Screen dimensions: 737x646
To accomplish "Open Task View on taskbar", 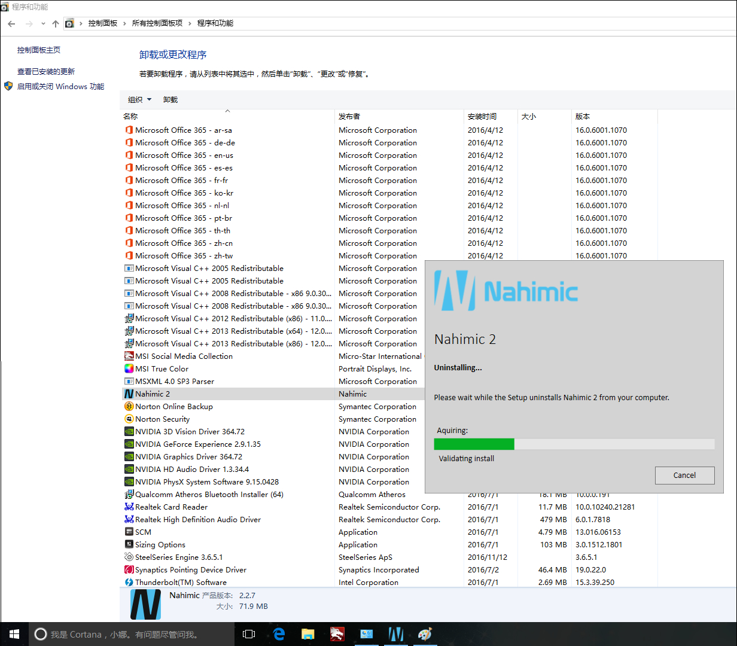I will [249, 634].
